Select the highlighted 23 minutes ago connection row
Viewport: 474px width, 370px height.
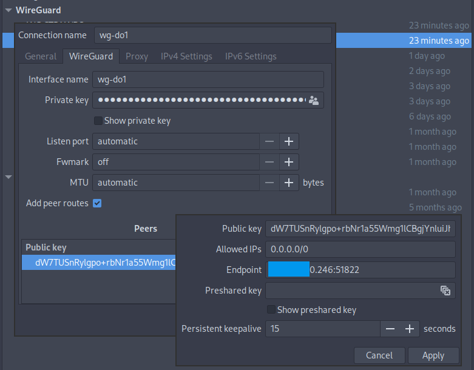(404, 41)
